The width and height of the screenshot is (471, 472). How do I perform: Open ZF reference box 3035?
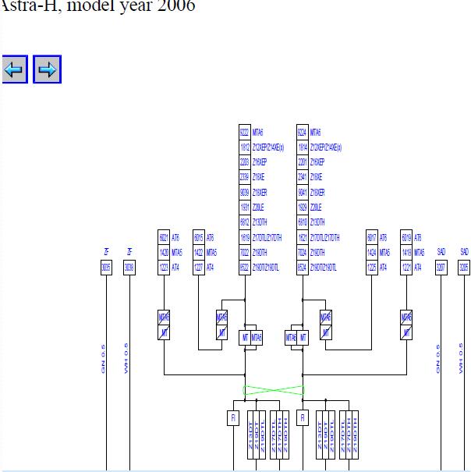[106, 268]
